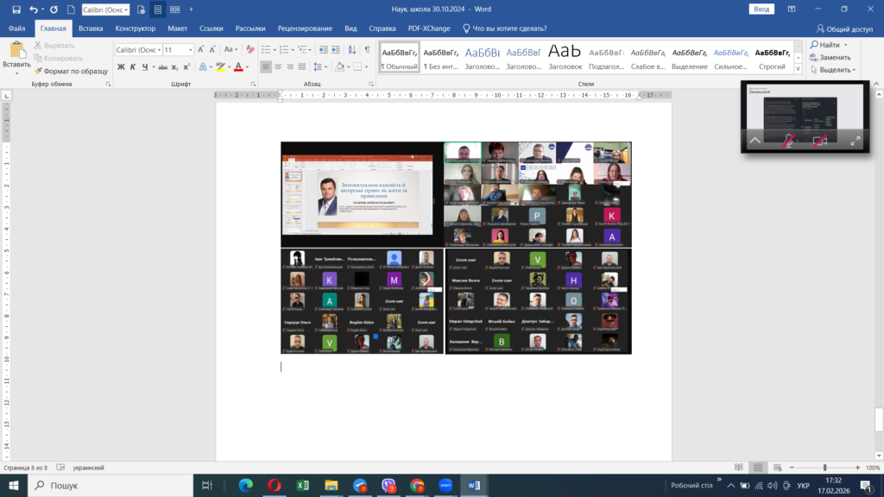Viewport: 884px width, 497px height.
Task: Toggle italic formatting (К)
Action: (x=133, y=67)
